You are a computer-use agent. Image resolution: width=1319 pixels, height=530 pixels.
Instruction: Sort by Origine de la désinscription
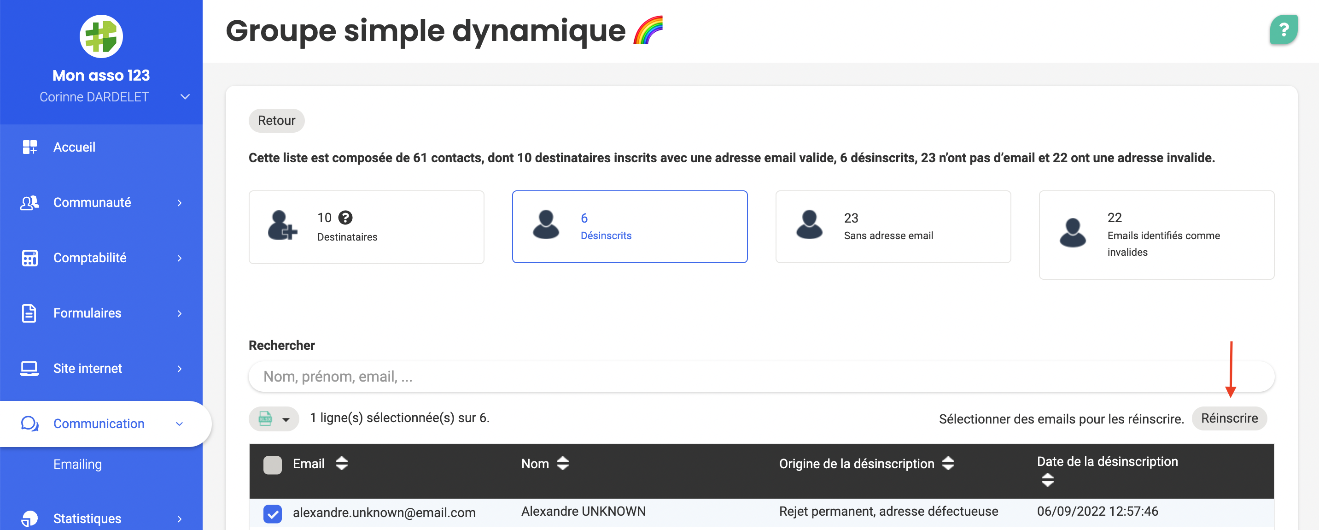tap(948, 463)
